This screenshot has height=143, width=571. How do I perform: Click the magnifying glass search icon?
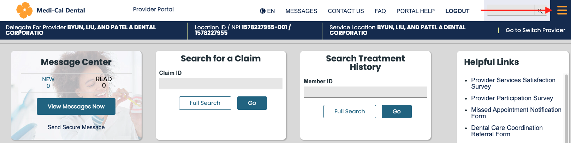pyautogui.click(x=540, y=11)
